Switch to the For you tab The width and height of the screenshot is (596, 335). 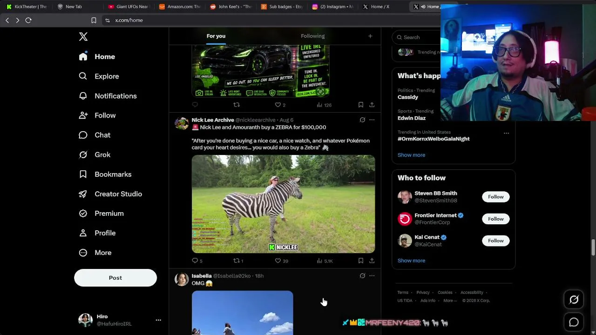click(216, 36)
